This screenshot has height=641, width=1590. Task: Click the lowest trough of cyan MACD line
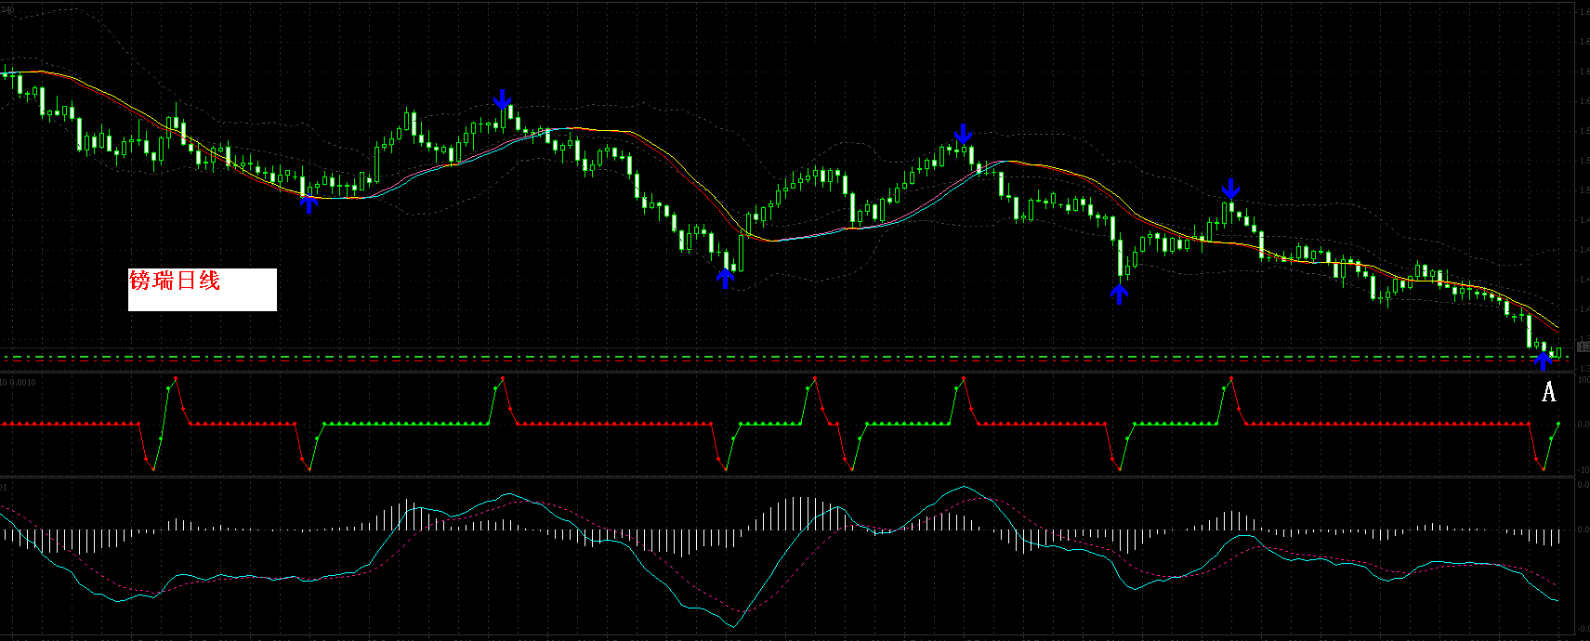pos(733,626)
